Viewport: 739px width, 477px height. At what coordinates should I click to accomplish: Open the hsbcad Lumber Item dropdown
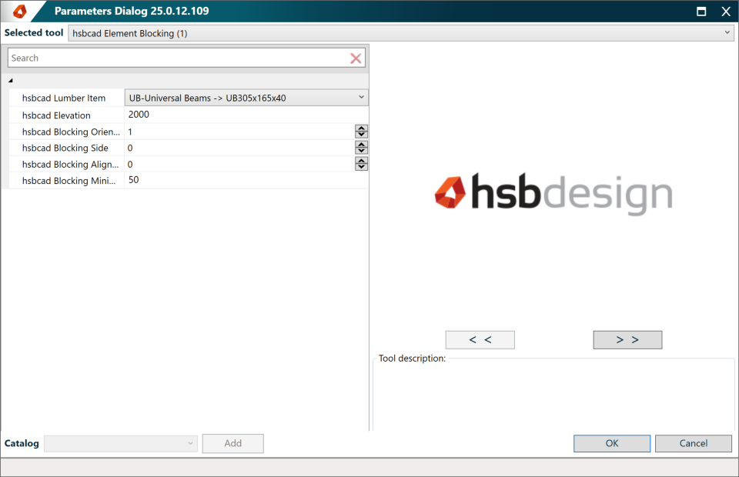pyautogui.click(x=246, y=98)
